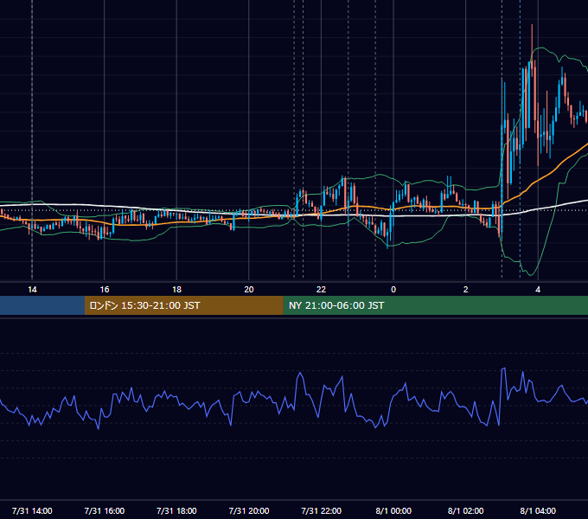Click the 22 hour axis label

(321, 290)
